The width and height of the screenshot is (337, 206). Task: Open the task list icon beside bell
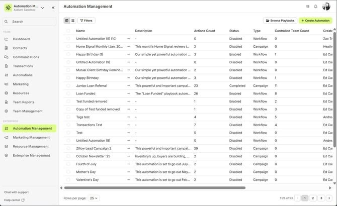(x=308, y=7)
